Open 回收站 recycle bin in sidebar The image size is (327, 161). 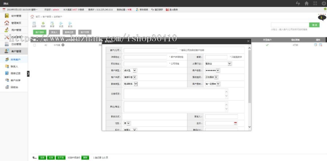(x=14, y=87)
